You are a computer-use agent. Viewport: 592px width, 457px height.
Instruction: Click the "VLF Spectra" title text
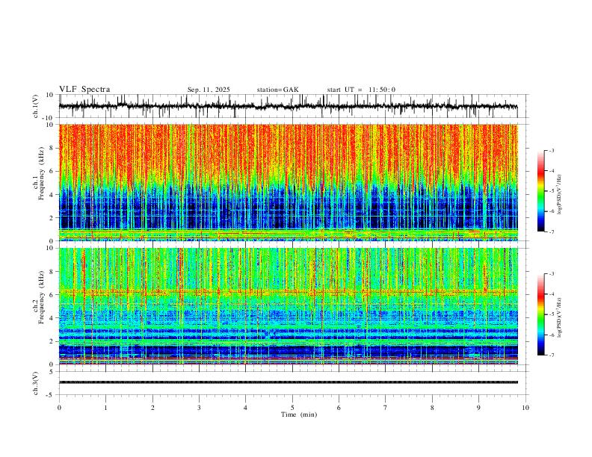pyautogui.click(x=84, y=90)
